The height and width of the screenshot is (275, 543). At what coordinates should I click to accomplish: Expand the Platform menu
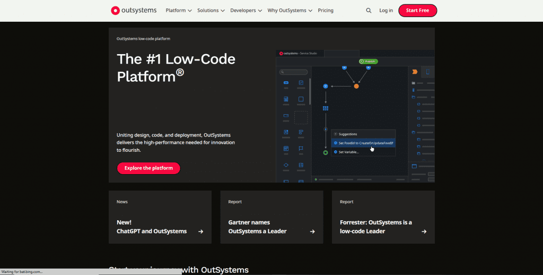(178, 11)
